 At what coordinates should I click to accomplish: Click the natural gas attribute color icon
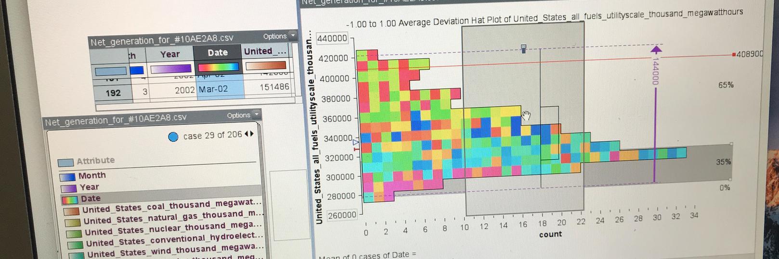[x=72, y=222]
